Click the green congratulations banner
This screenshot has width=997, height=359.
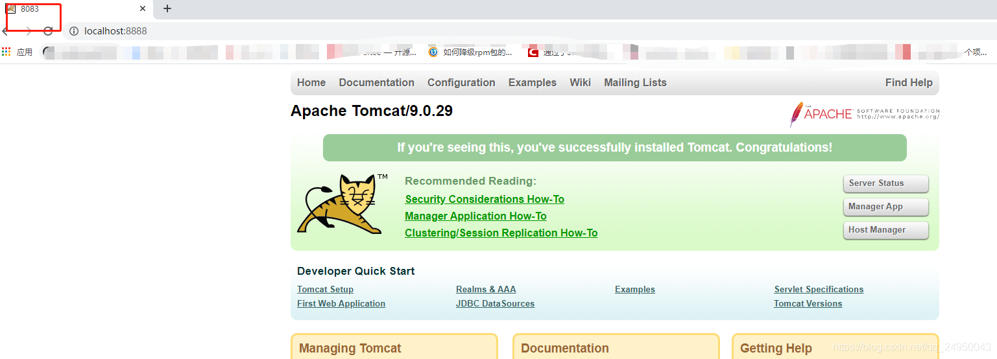(x=615, y=148)
